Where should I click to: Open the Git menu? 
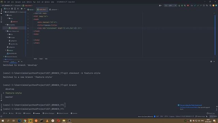pos(43,2)
